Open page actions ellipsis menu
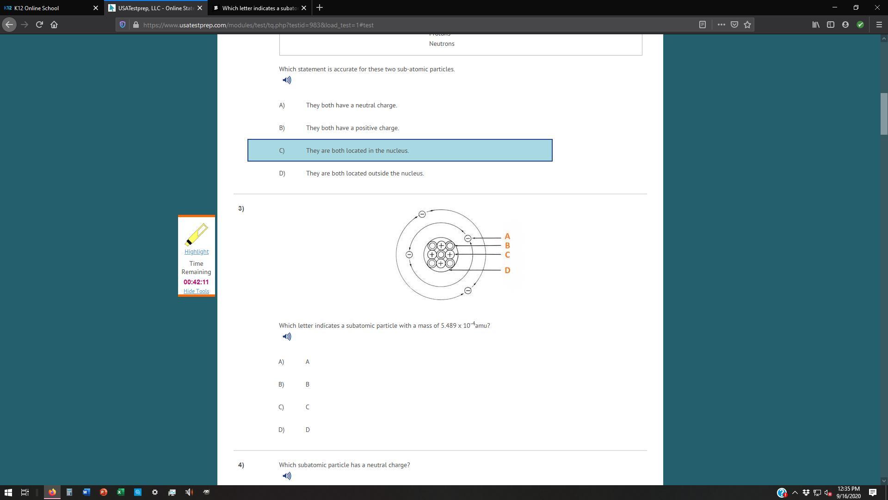 click(x=721, y=25)
